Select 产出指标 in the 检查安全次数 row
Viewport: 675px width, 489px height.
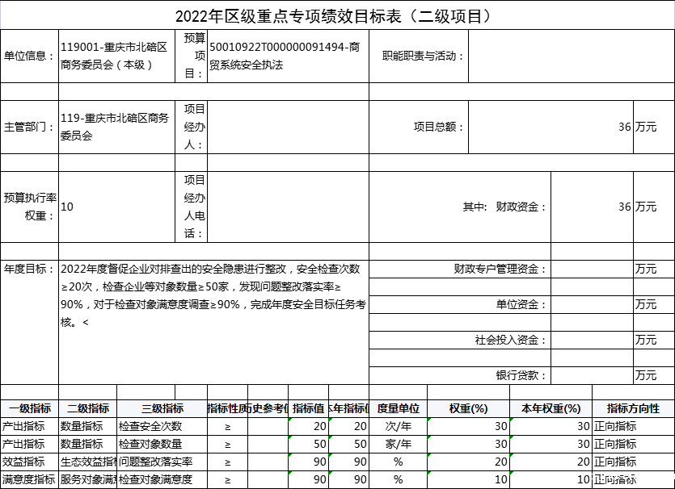coord(29,426)
